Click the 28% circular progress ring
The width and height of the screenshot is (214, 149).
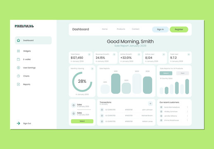tap(82, 82)
